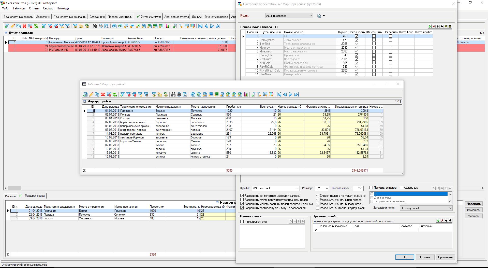488x268 pixels.
Task: Open the Таблицы menu
Action: [19, 8]
